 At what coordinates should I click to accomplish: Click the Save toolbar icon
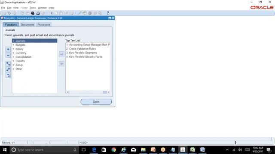point(22,13)
